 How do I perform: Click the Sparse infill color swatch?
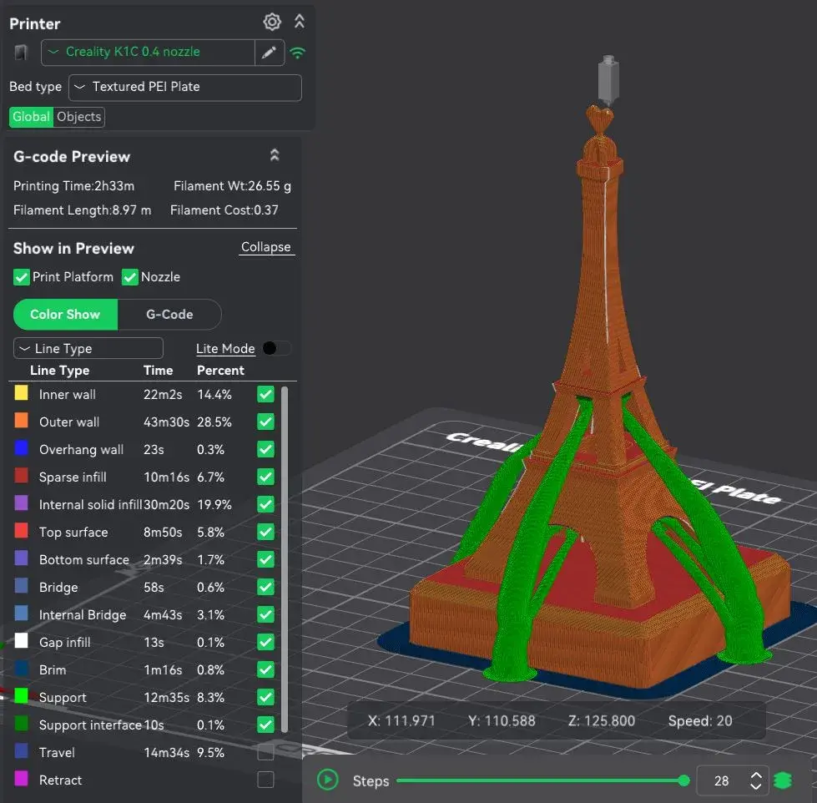coord(22,476)
